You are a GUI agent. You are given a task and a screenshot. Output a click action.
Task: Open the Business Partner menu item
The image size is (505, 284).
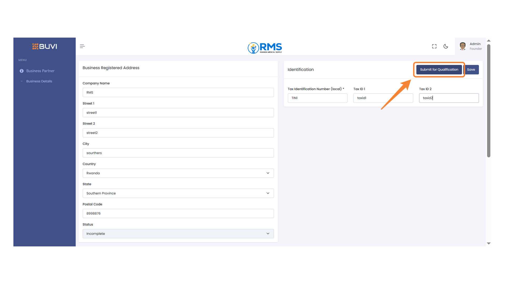[40, 71]
